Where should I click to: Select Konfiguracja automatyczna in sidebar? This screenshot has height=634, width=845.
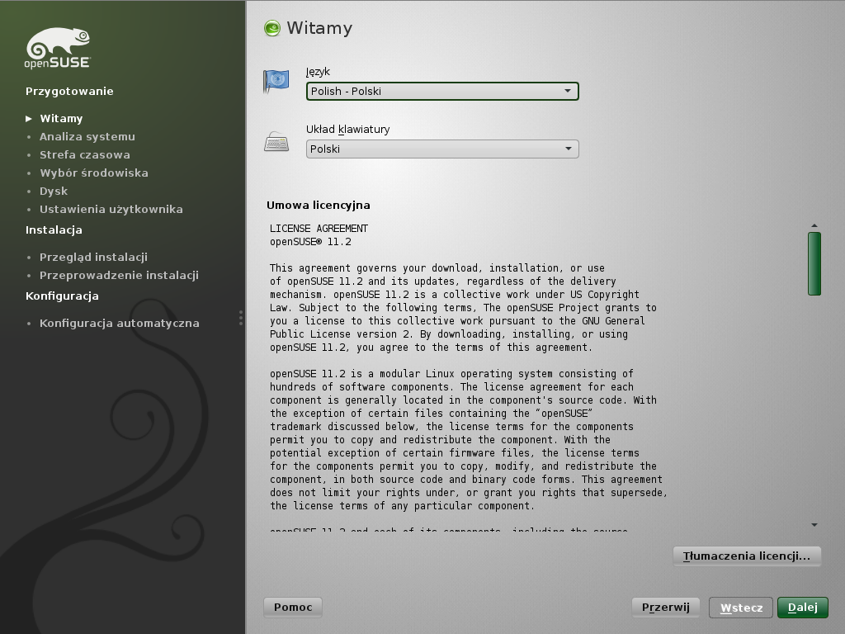click(119, 324)
